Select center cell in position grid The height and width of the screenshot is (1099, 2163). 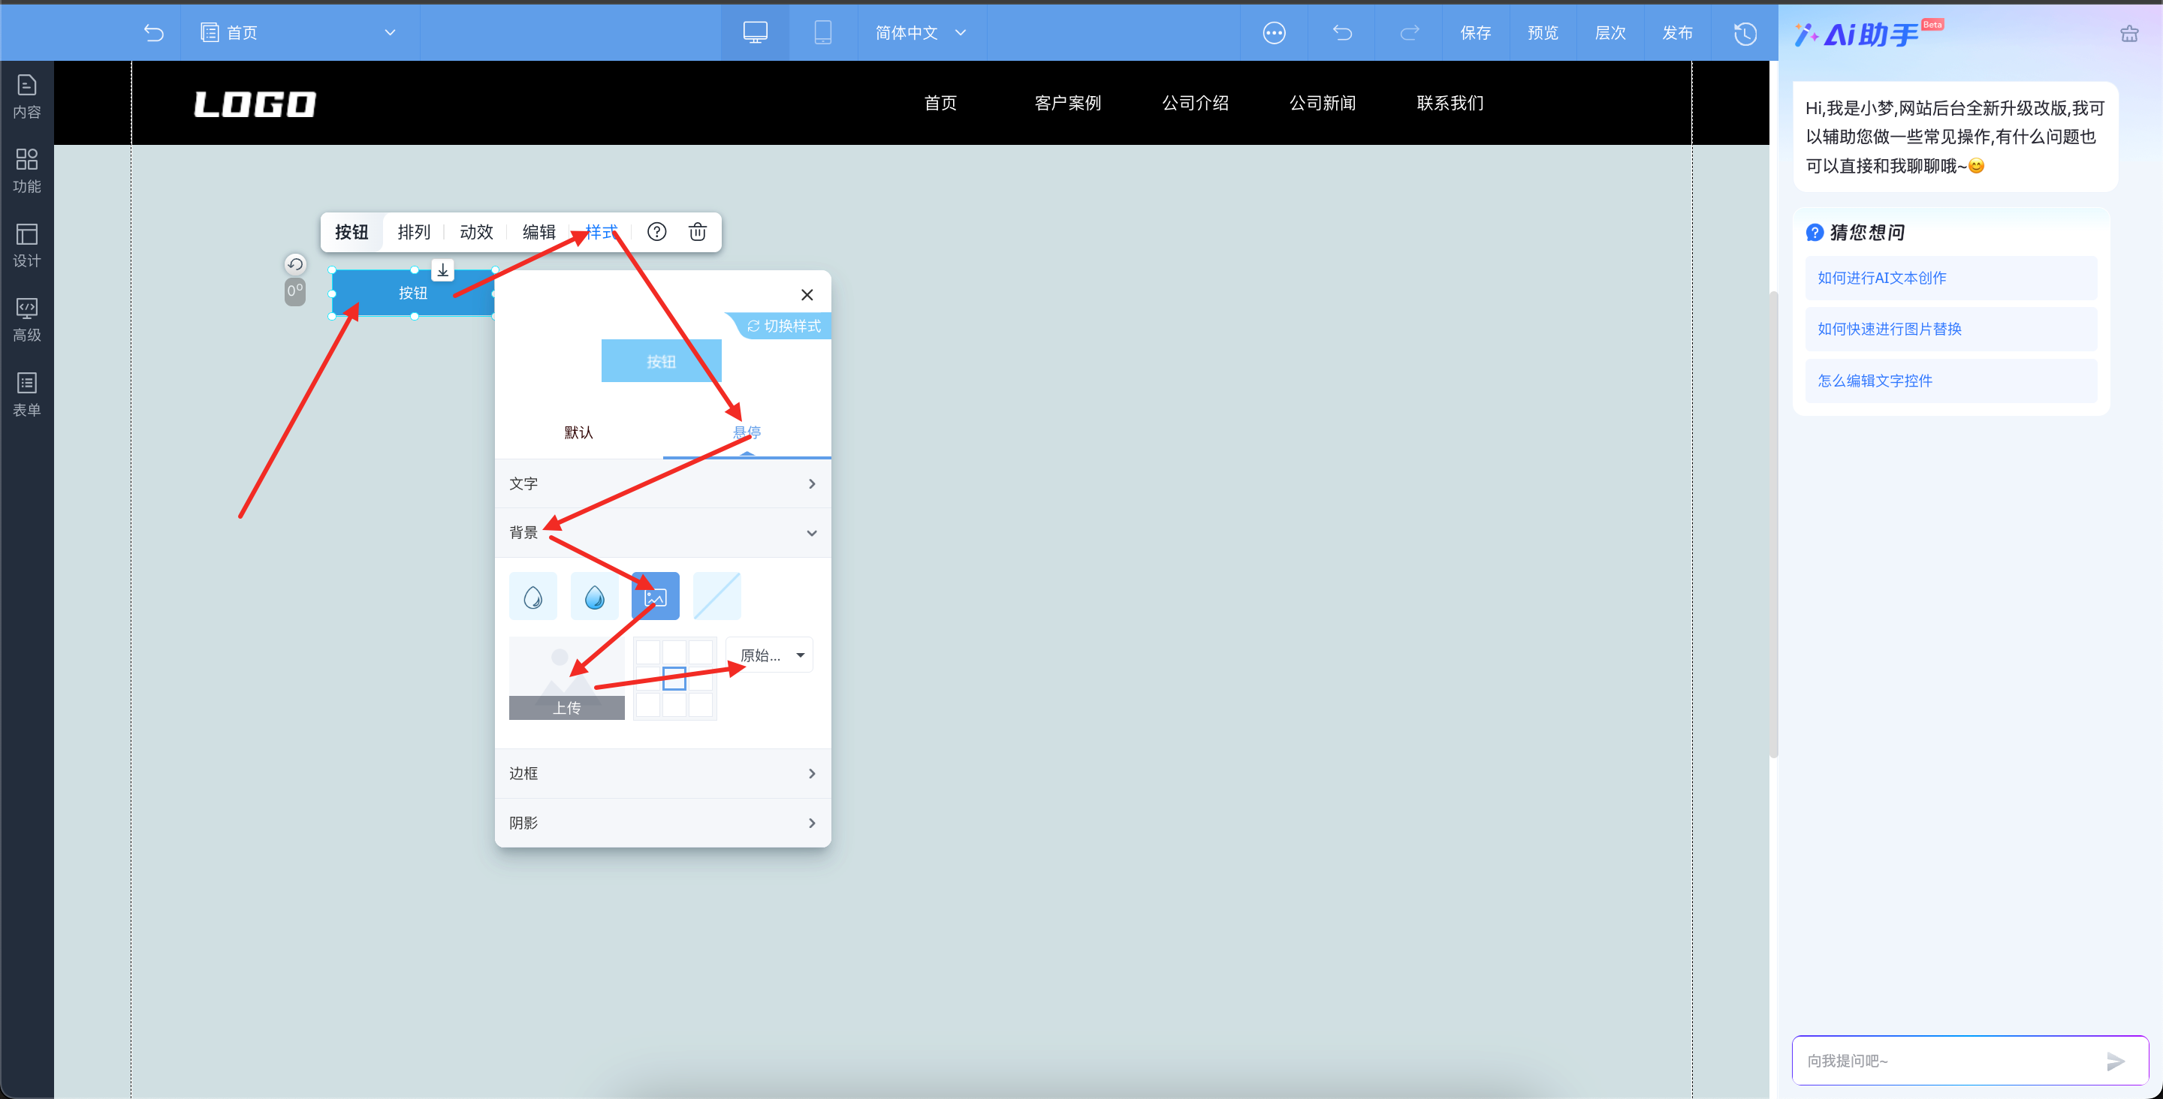674,679
